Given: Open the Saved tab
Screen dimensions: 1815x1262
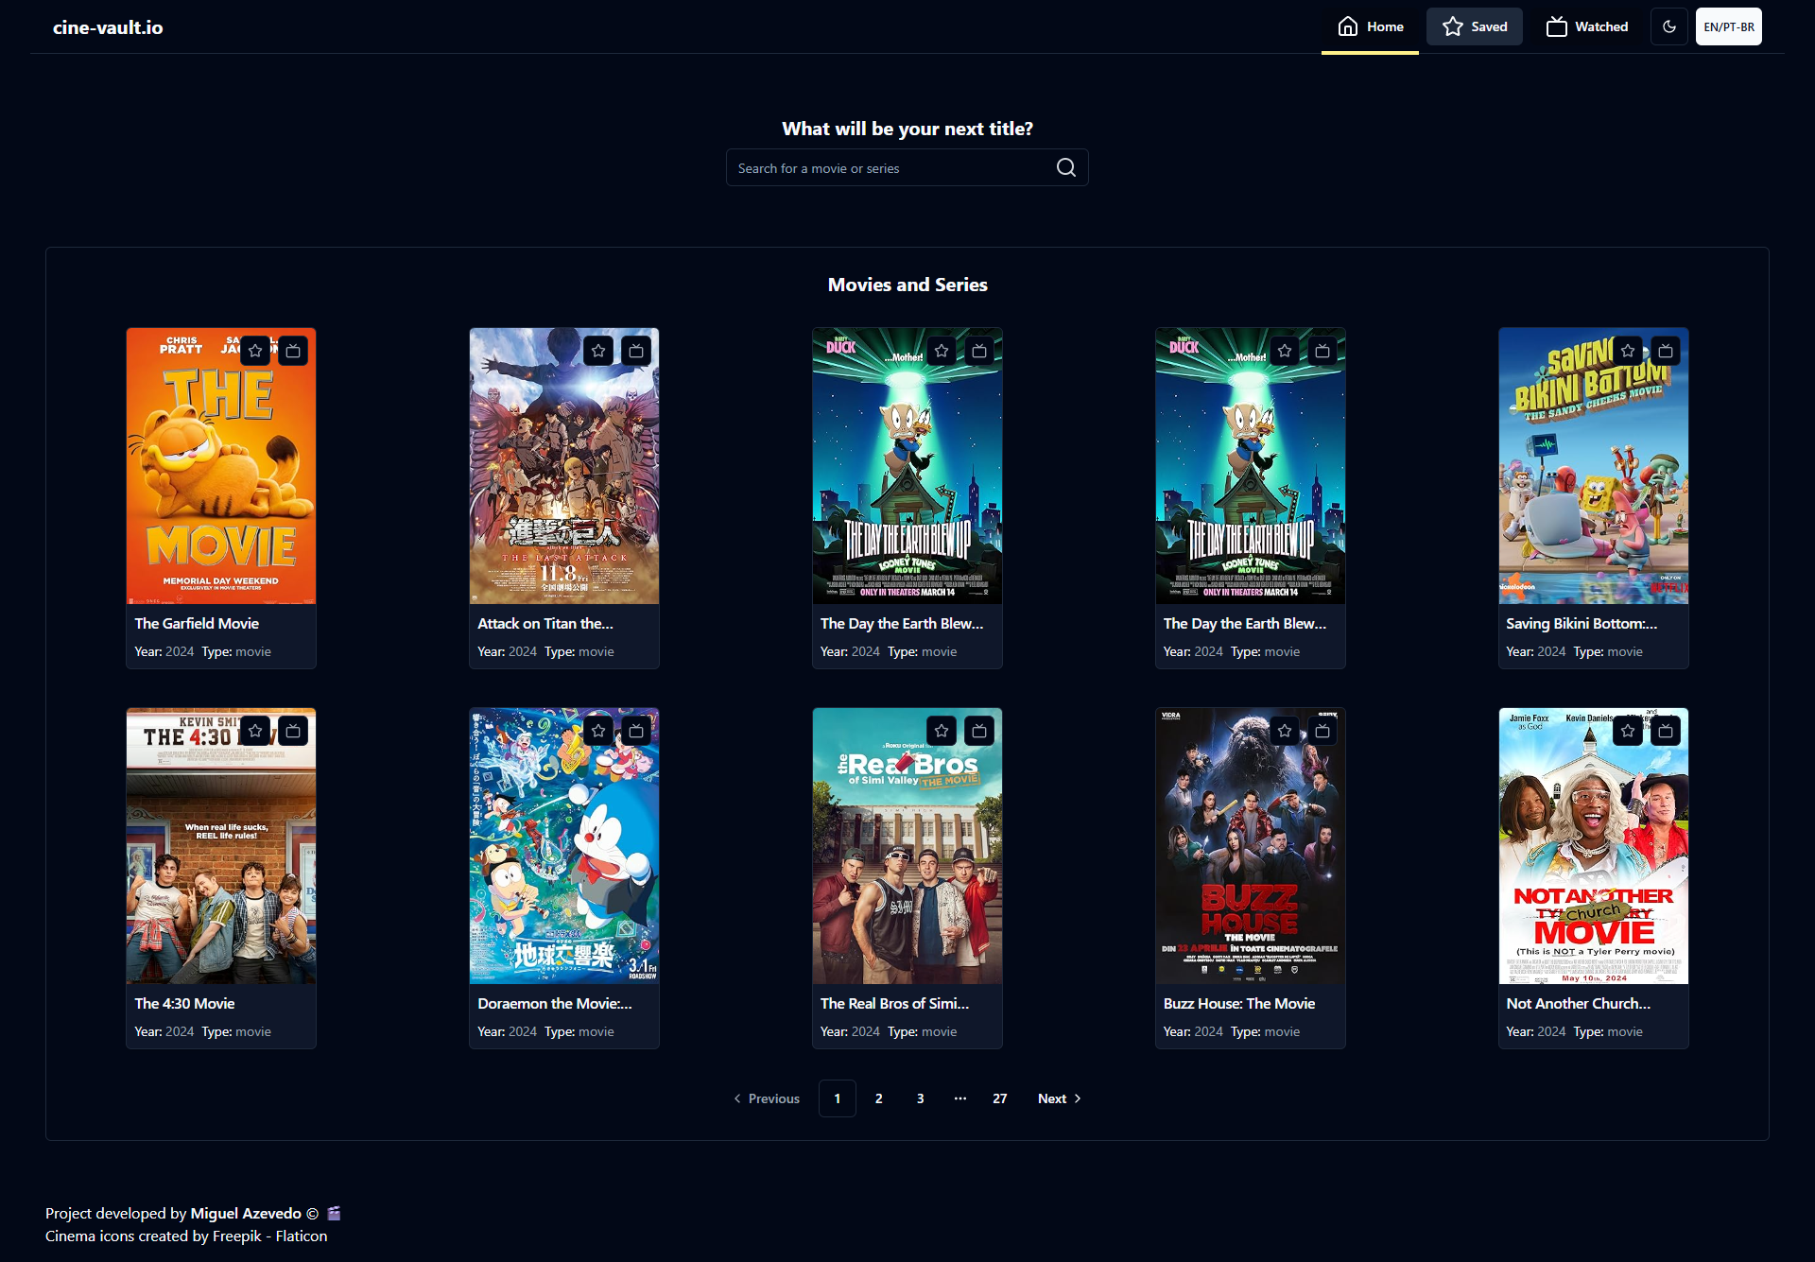Looking at the screenshot, I should (x=1475, y=26).
